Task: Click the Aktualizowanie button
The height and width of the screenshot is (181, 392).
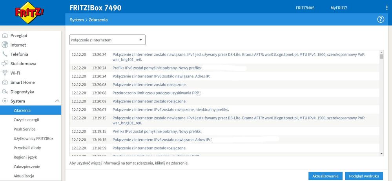Action: 325,176
